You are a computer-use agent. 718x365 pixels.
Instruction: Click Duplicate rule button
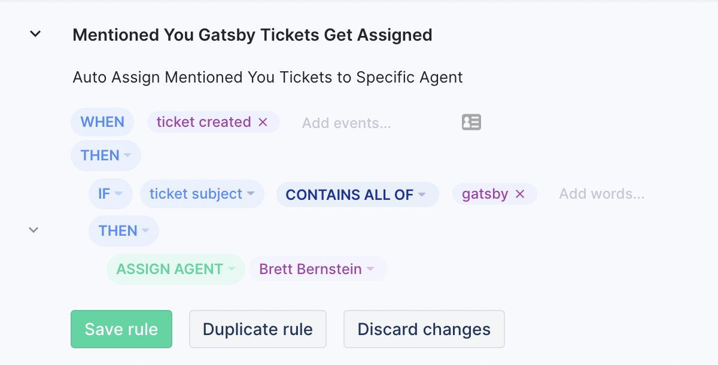[258, 329]
